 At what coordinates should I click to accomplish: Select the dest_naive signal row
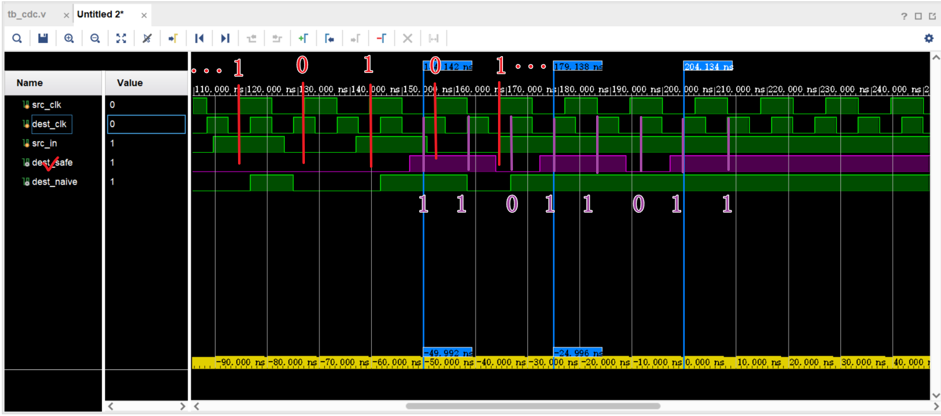[54, 182]
